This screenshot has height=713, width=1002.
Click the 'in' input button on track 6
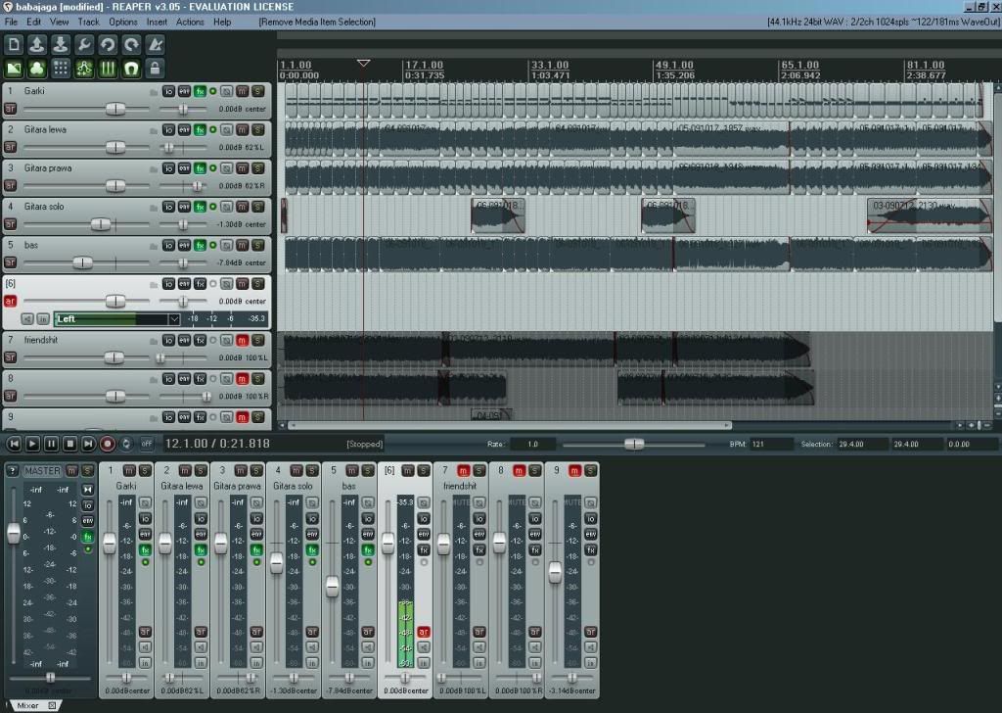pos(43,318)
